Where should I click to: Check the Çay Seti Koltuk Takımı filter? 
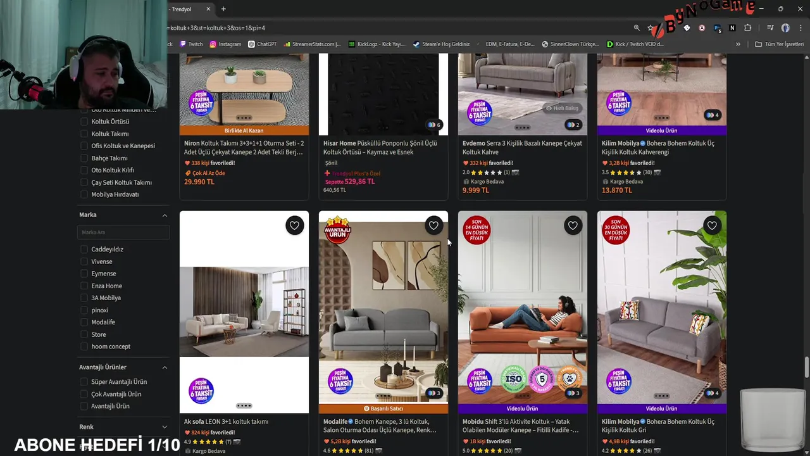[84, 182]
